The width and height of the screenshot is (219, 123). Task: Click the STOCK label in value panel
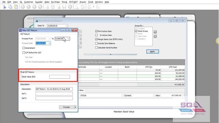point(83,96)
